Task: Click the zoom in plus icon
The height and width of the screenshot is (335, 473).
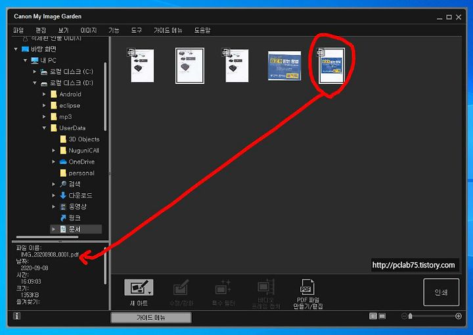Action: point(459,316)
